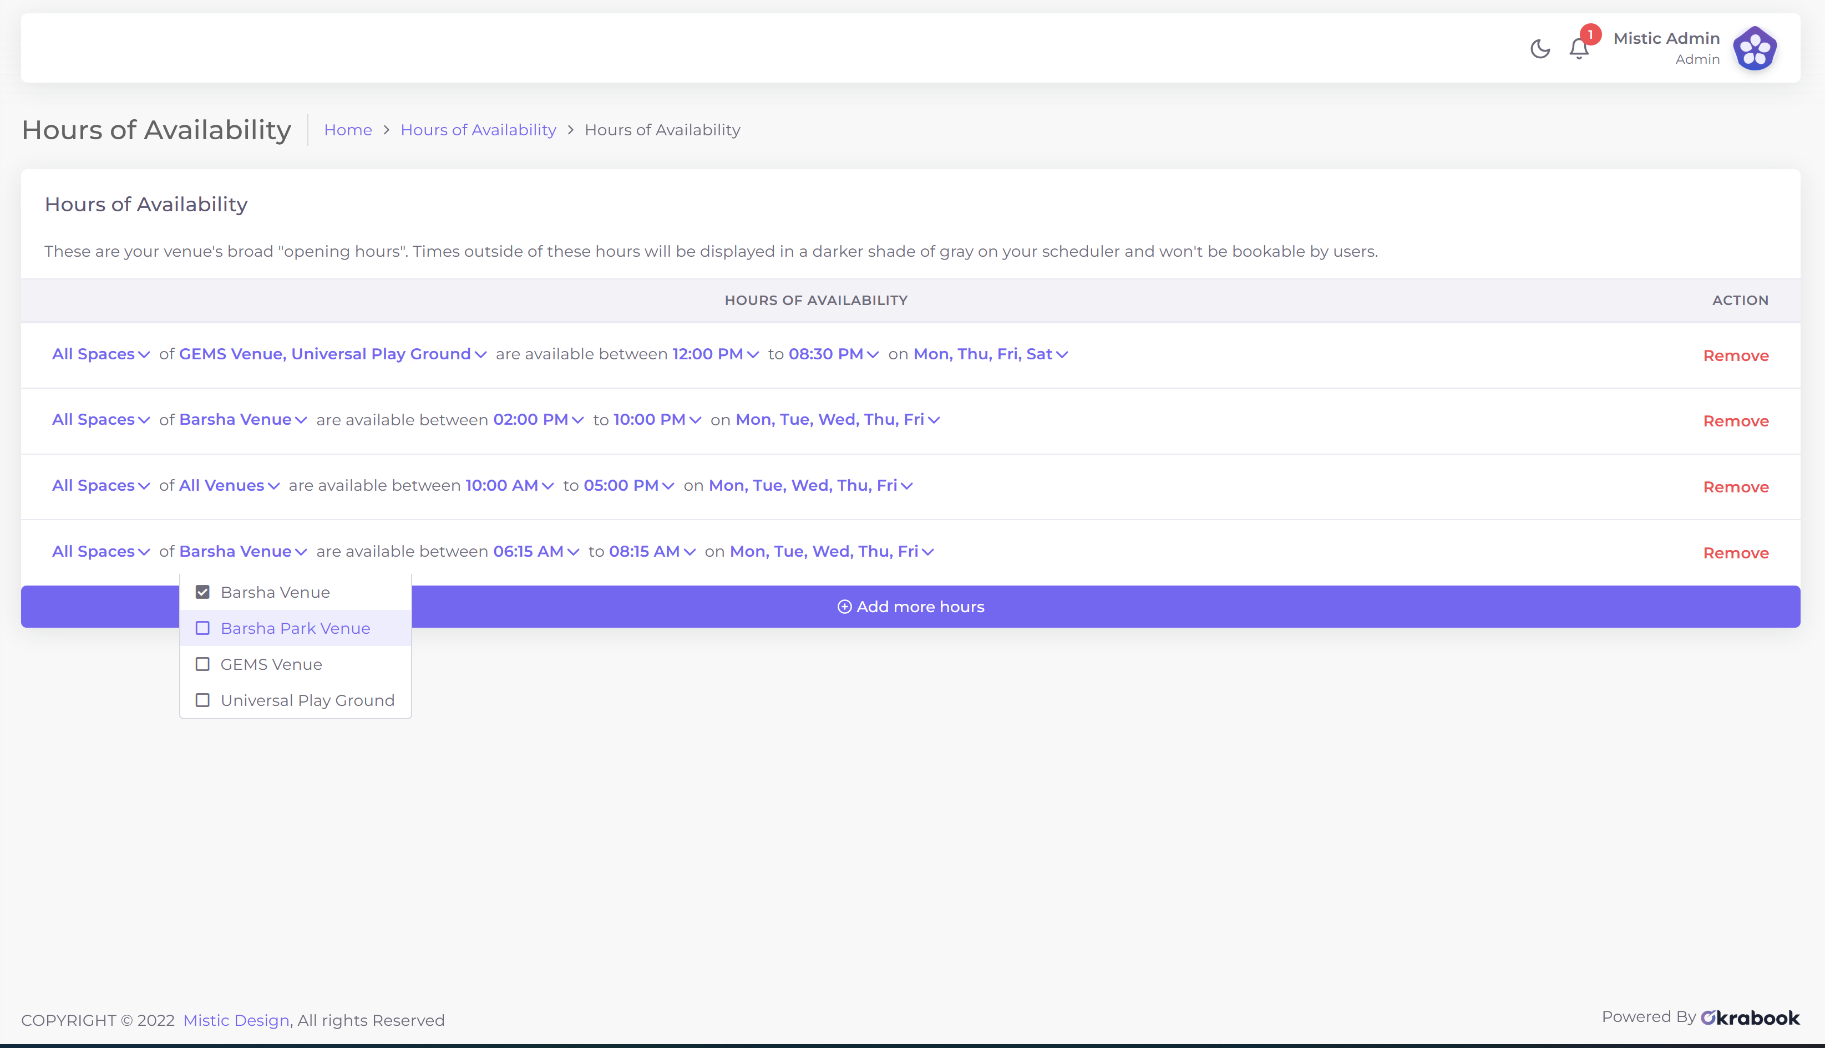The width and height of the screenshot is (1825, 1048).
Task: Open the Mon, Thu, Fri, Sat days dropdown
Action: tap(991, 354)
